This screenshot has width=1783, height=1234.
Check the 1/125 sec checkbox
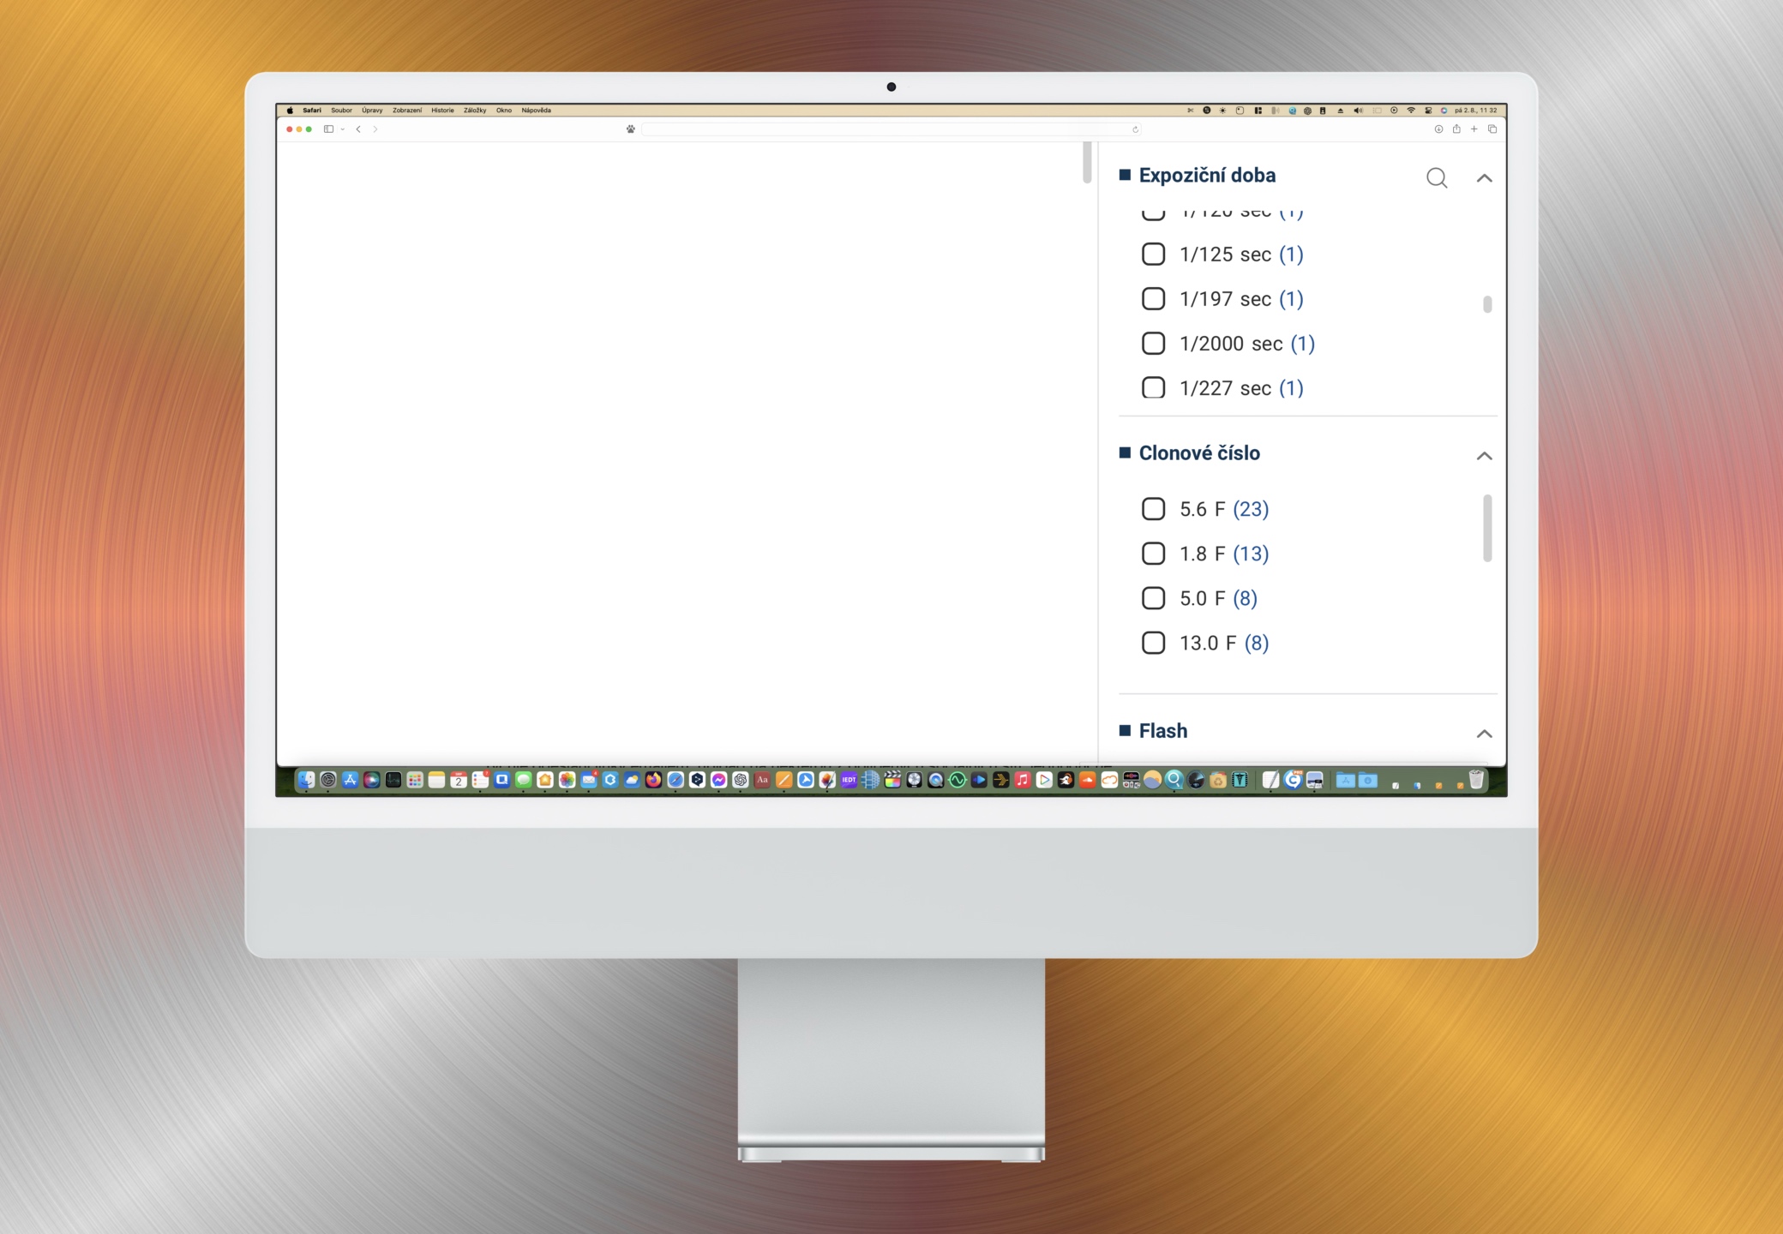tap(1153, 255)
